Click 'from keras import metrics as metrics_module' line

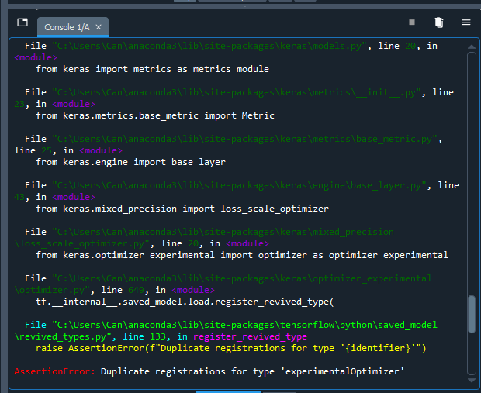click(x=153, y=69)
